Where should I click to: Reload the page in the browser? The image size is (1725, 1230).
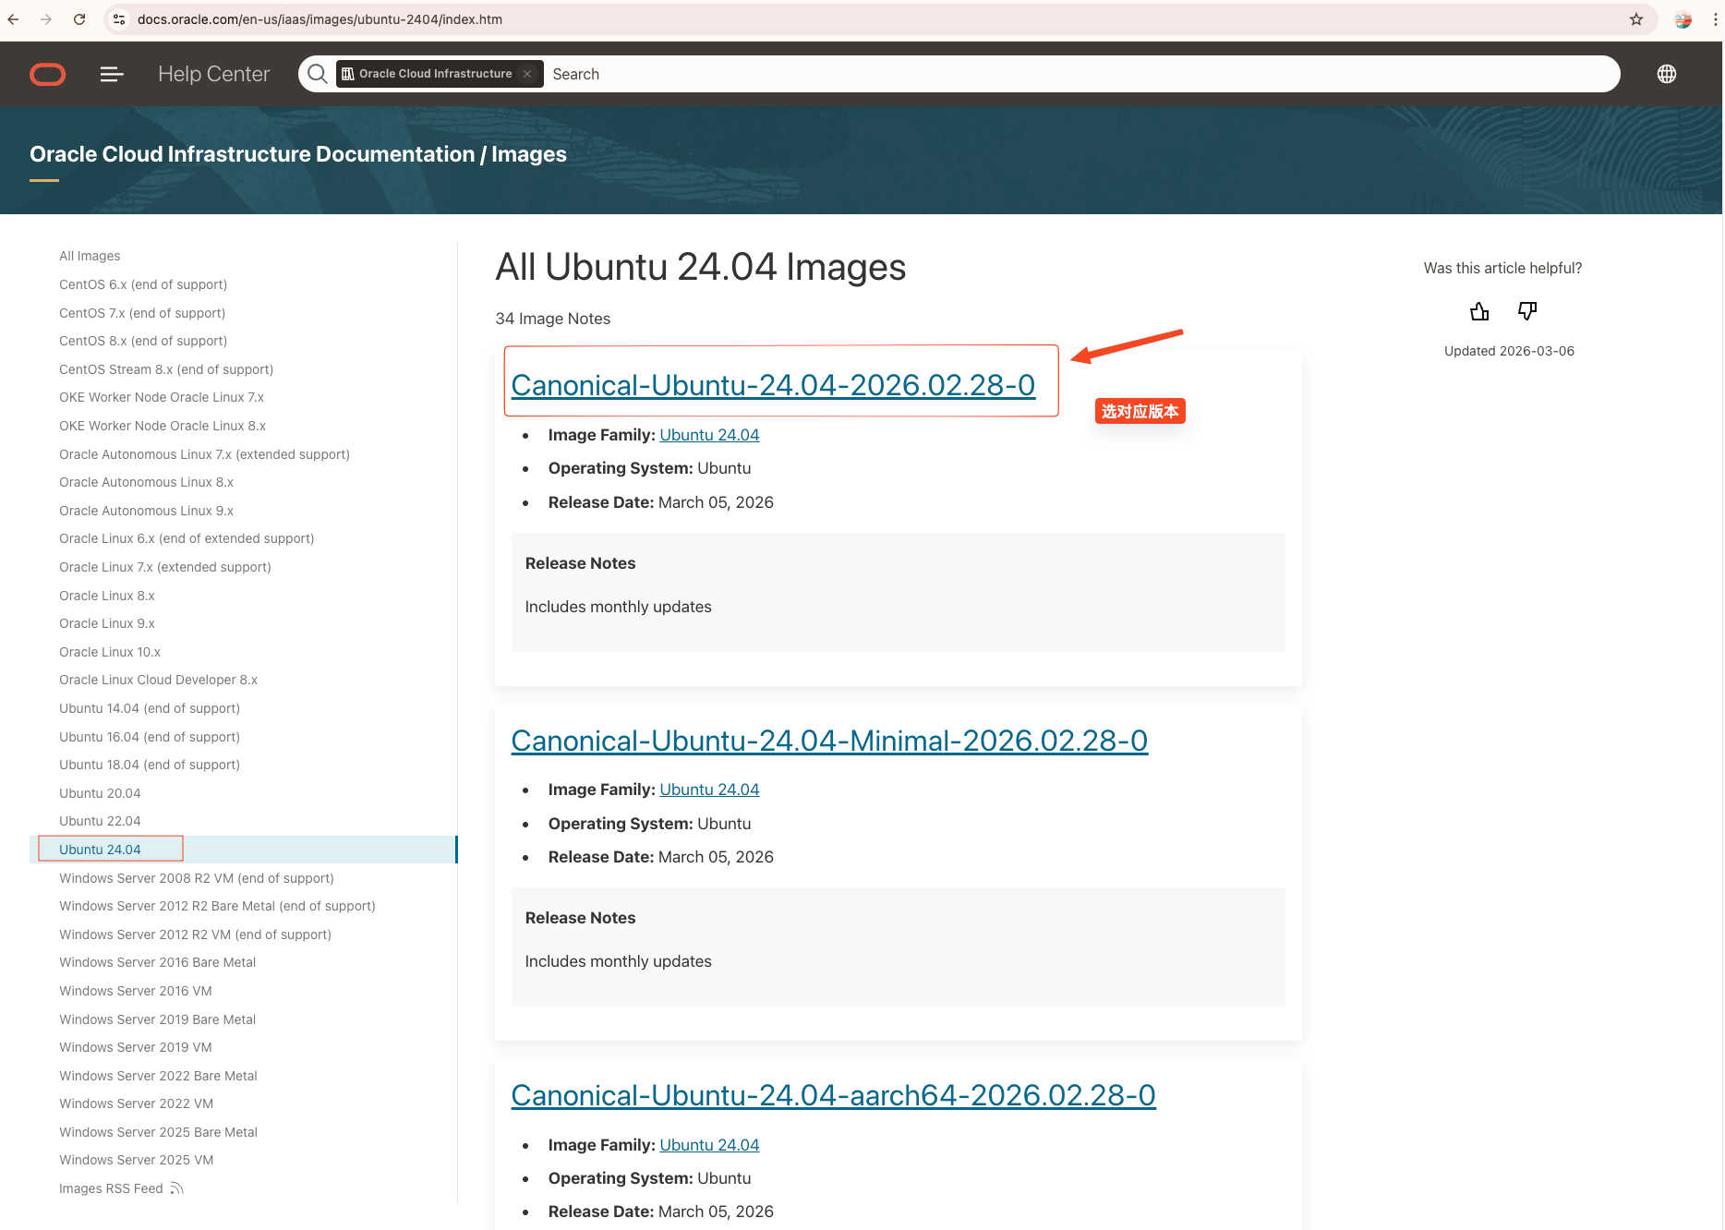(x=79, y=19)
